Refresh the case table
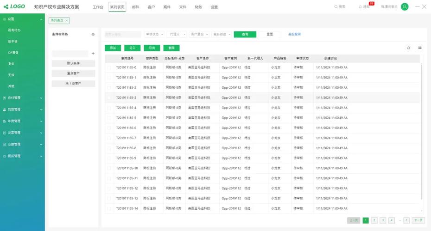The width and height of the screenshot is (431, 231). coord(409,48)
